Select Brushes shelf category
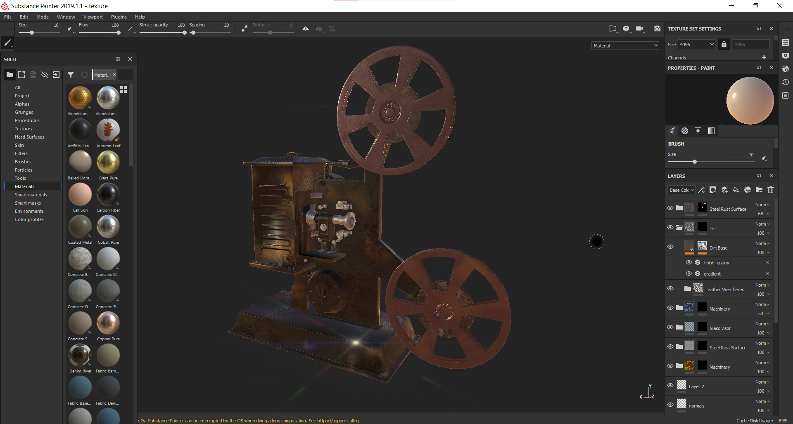The image size is (793, 424). 23,162
